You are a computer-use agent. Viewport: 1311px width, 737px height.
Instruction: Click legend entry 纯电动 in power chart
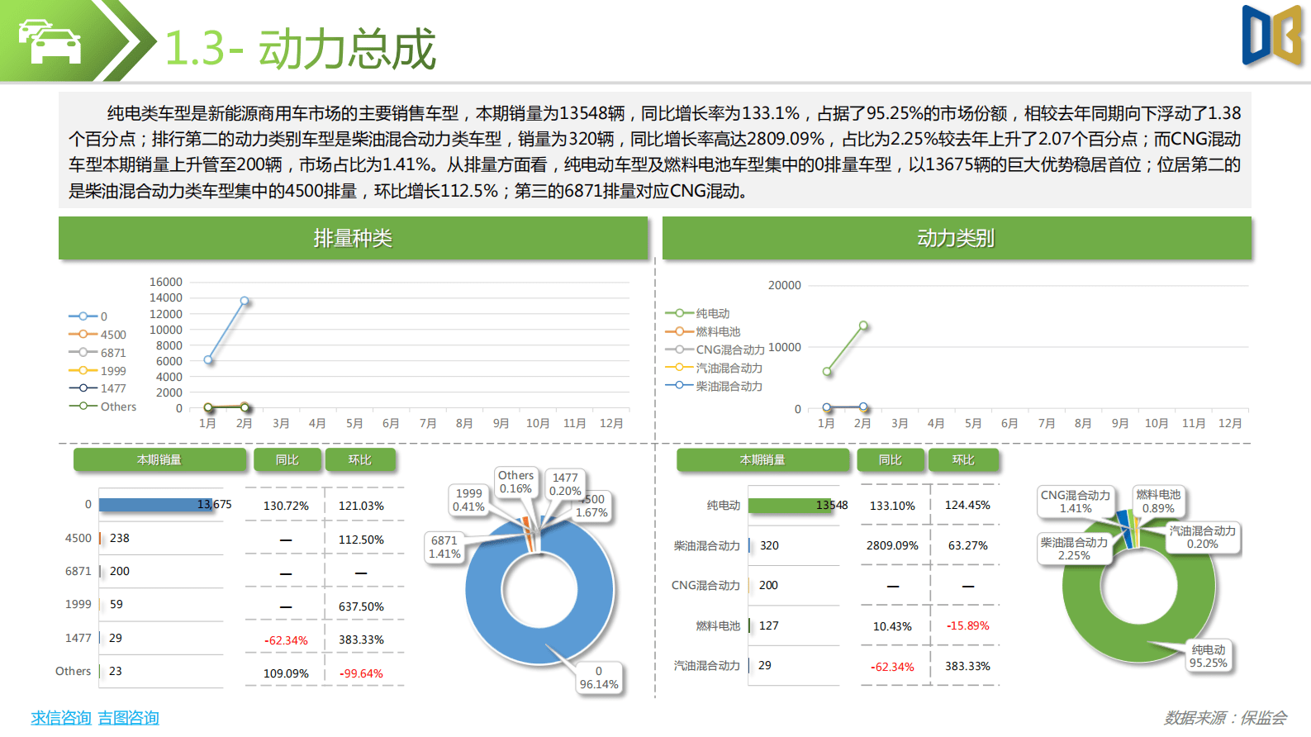click(x=698, y=313)
